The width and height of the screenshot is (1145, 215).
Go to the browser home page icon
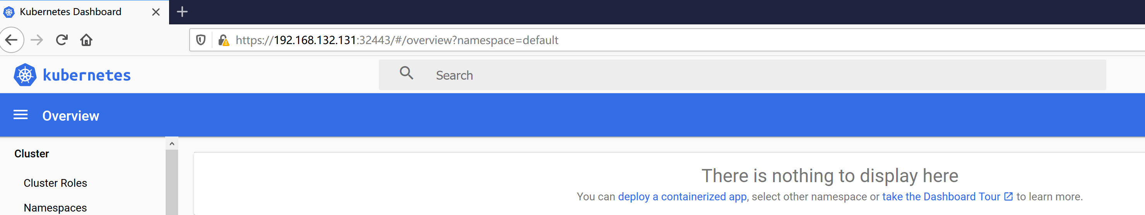click(x=86, y=40)
